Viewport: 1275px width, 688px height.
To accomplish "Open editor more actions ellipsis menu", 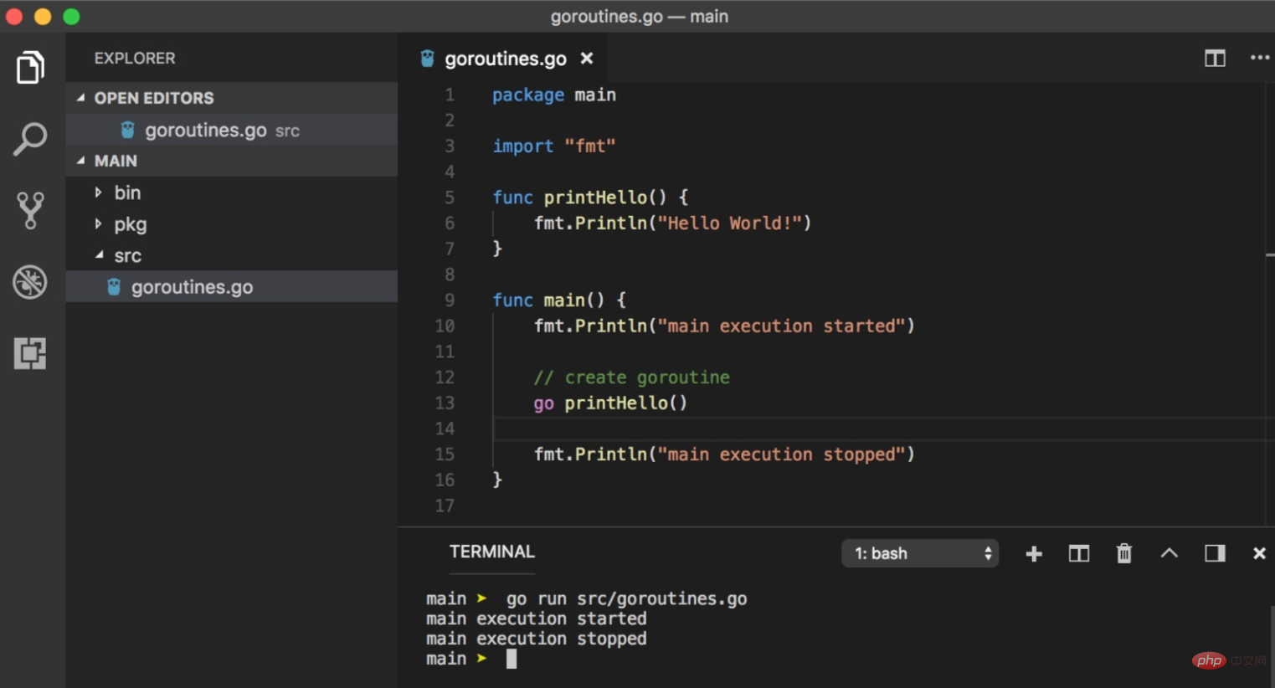I will coord(1259,58).
